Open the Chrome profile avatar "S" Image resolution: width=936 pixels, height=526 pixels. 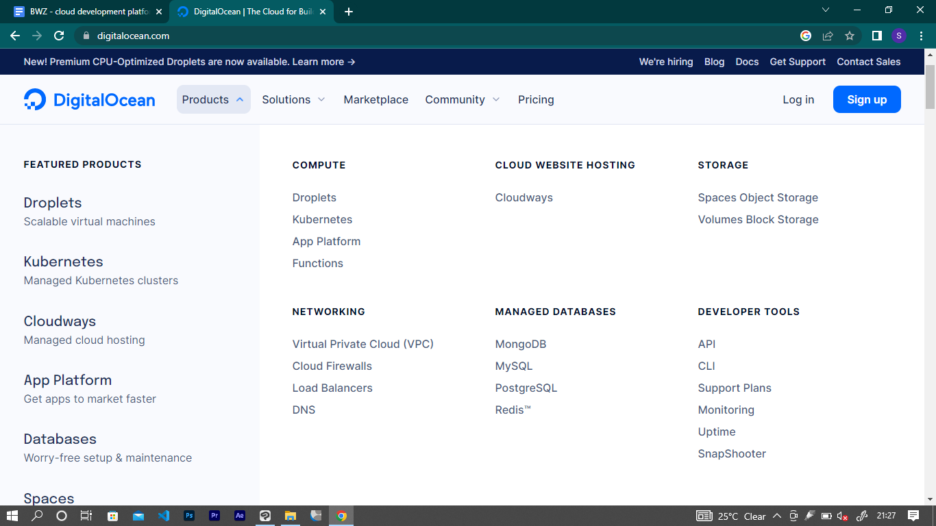(x=898, y=35)
